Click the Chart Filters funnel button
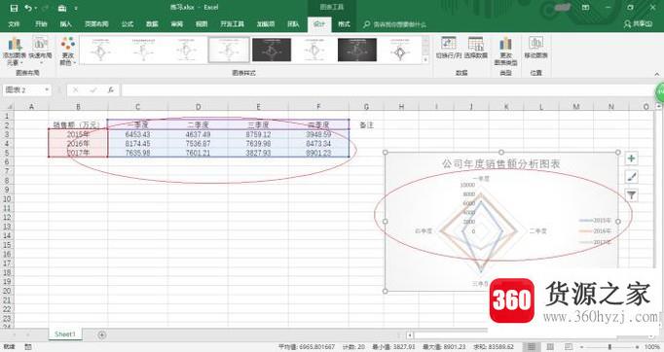The height and width of the screenshot is (352, 664). 632,195
